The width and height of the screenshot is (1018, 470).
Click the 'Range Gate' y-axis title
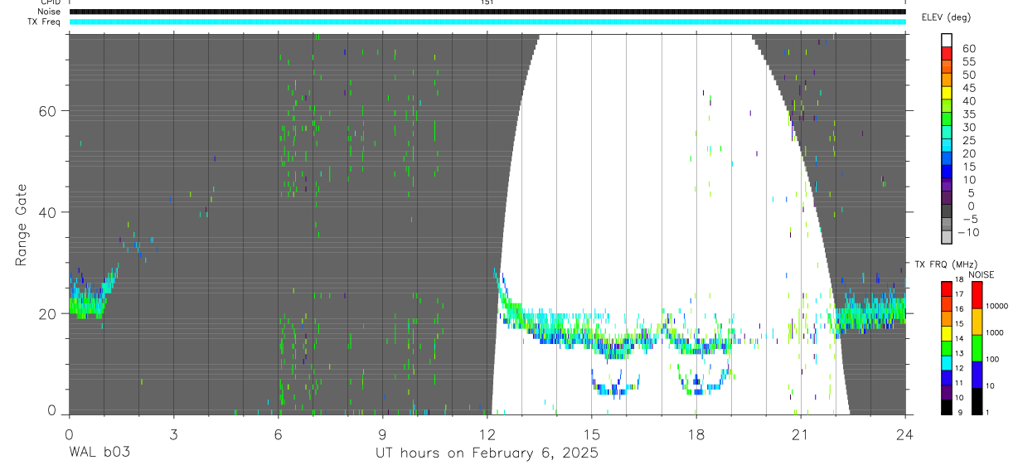[20, 225]
